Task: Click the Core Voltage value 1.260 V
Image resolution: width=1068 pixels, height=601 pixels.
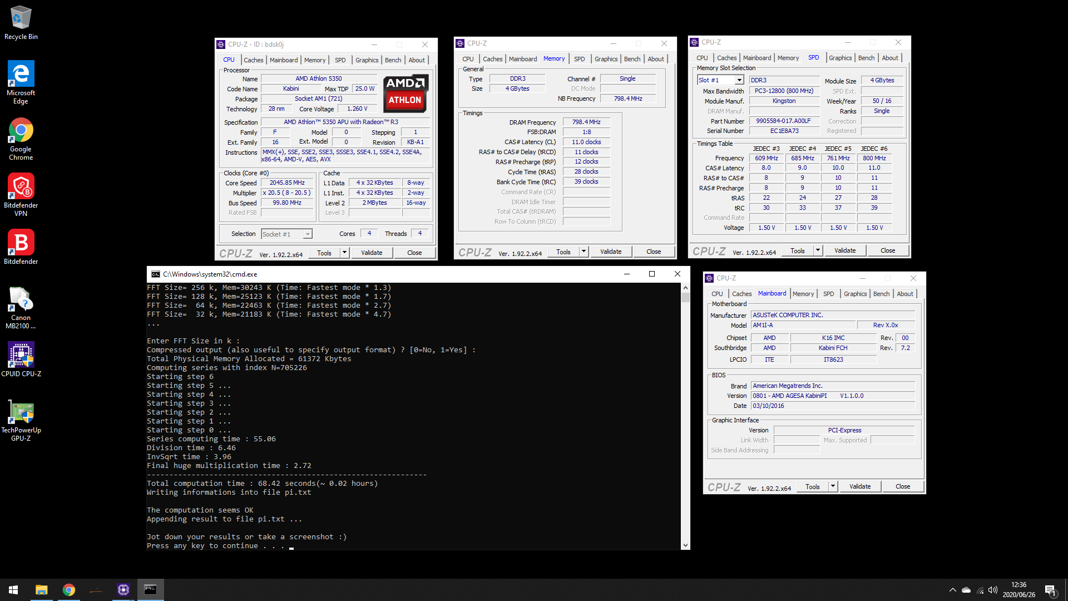Action: pos(357,109)
